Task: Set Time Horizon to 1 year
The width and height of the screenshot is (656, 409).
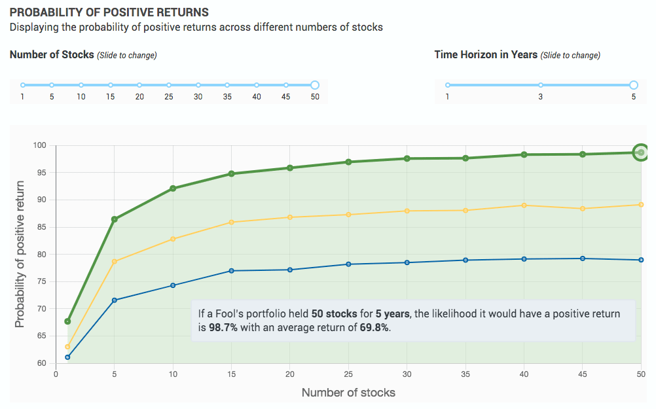Action: pyautogui.click(x=447, y=84)
